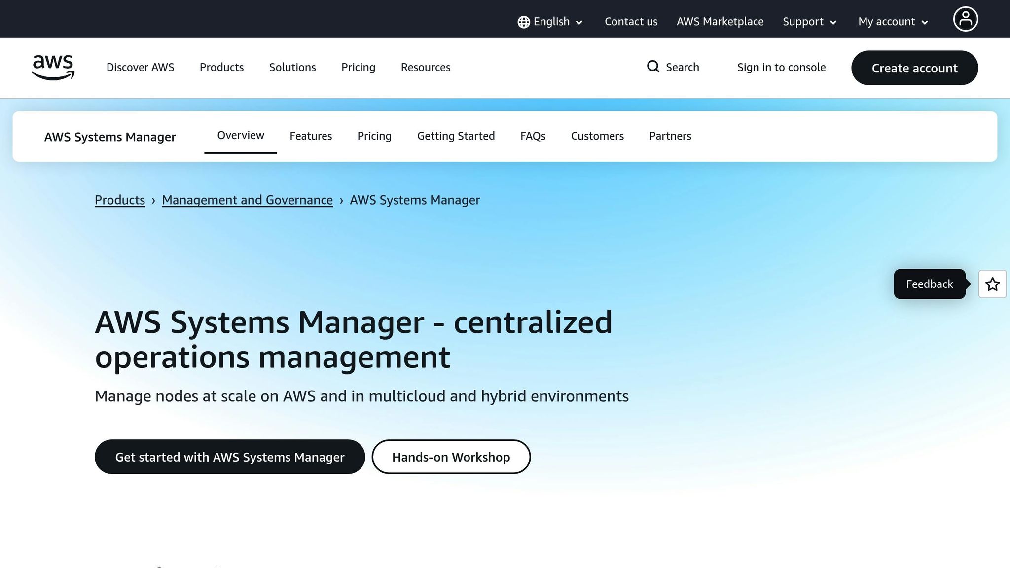Select the AWS Systems Manager service name
The image size is (1010, 568).
(110, 137)
